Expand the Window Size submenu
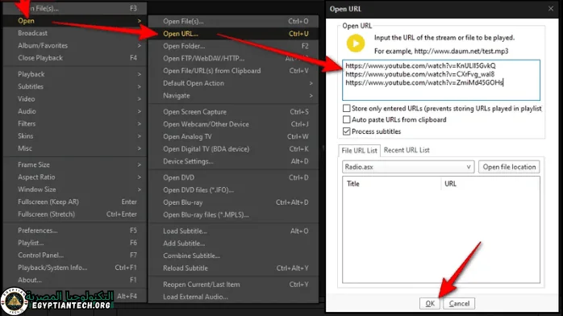This screenshot has width=563, height=316. tap(140, 189)
